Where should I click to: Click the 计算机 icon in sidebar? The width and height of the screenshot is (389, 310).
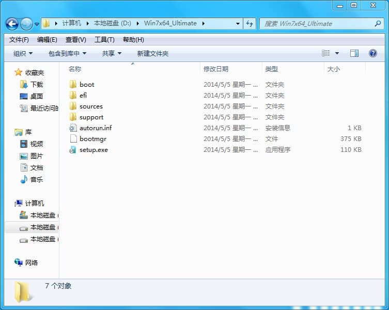click(19, 203)
